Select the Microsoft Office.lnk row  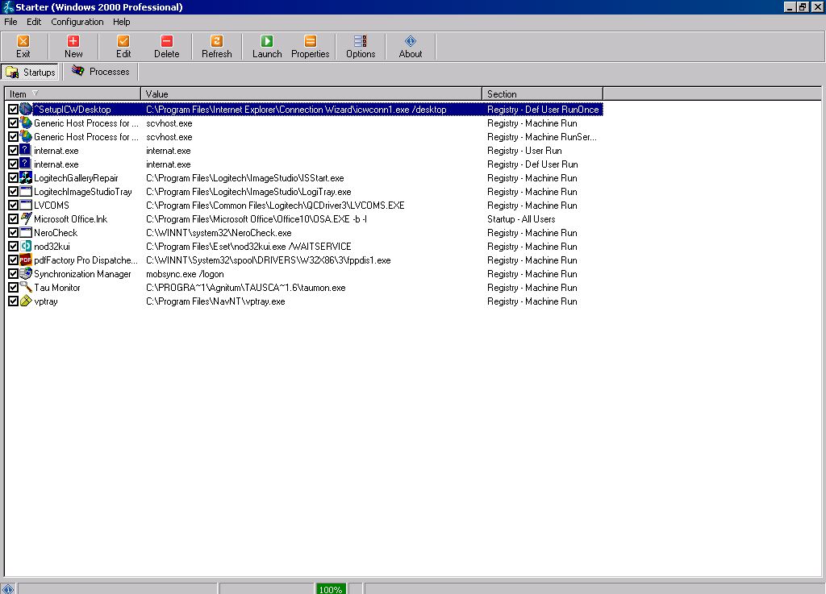(x=70, y=219)
